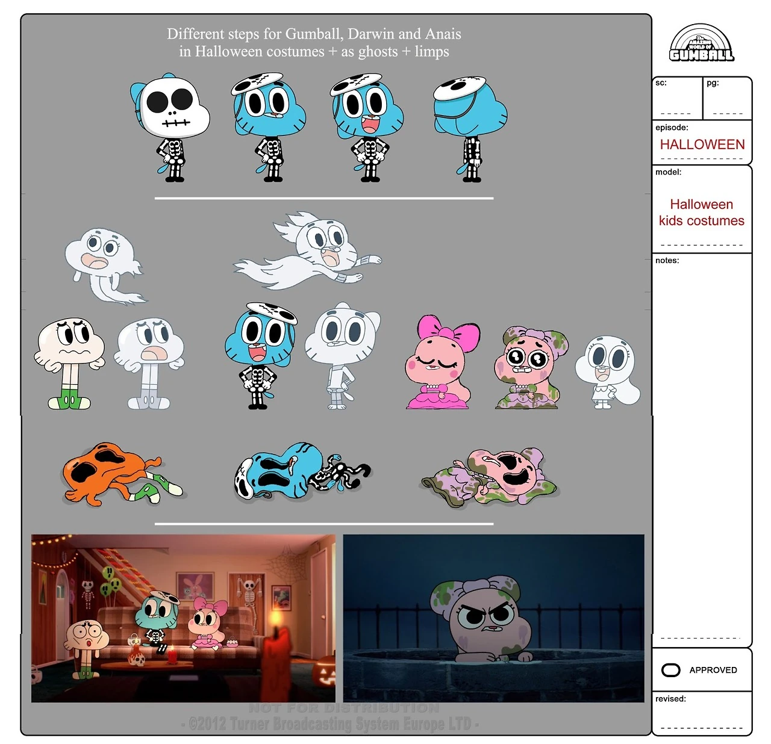Image resolution: width=771 pixels, height=744 pixels.
Task: Select Gumball with skull mask covering face
Action: 170,128
